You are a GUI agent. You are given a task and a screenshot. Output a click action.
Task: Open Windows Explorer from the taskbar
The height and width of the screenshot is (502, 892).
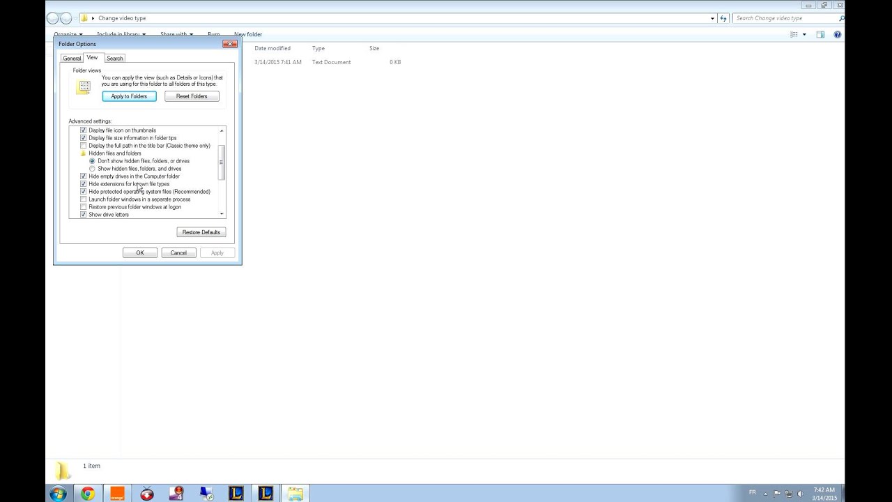click(x=295, y=493)
